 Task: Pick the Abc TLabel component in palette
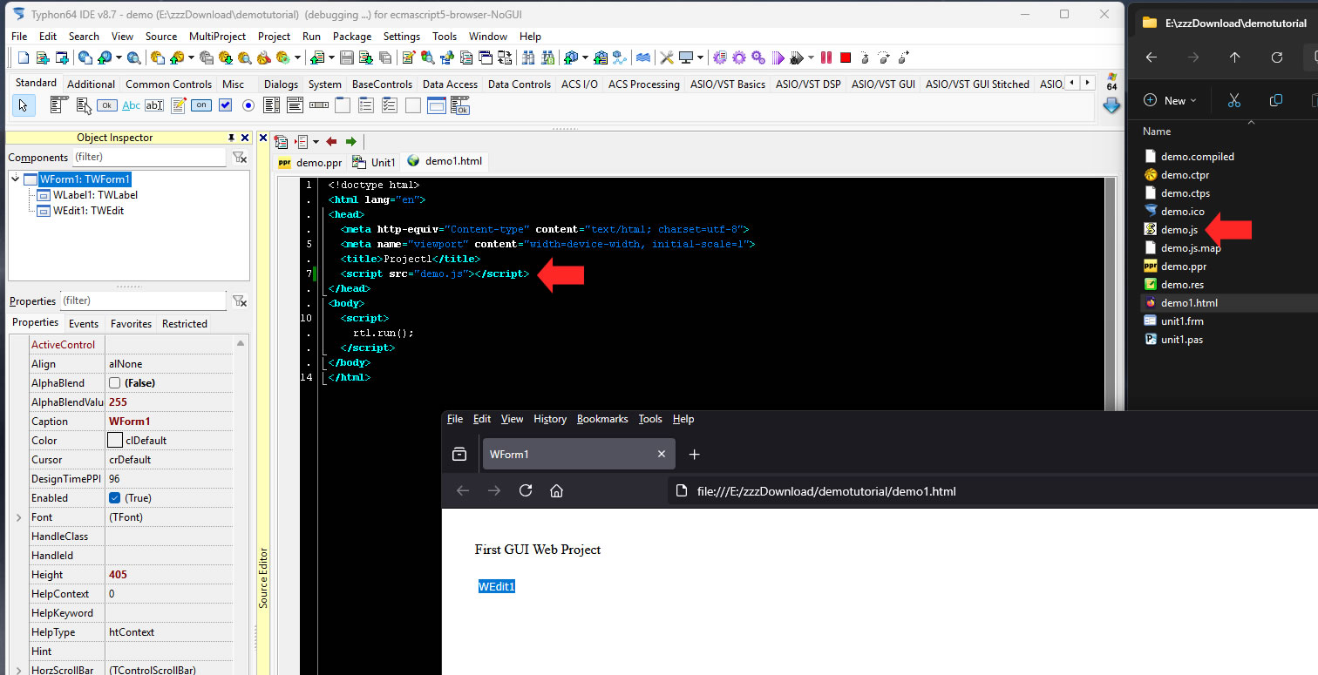(131, 105)
